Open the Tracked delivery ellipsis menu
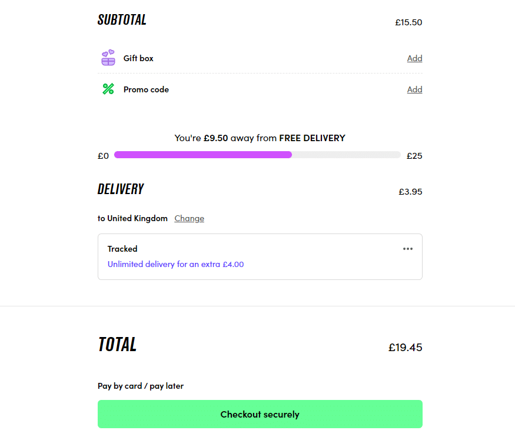This screenshot has width=515, height=437. click(408, 249)
